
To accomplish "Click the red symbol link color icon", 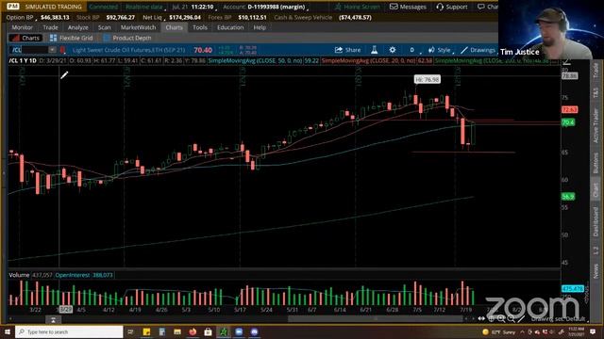I will coord(62,50).
